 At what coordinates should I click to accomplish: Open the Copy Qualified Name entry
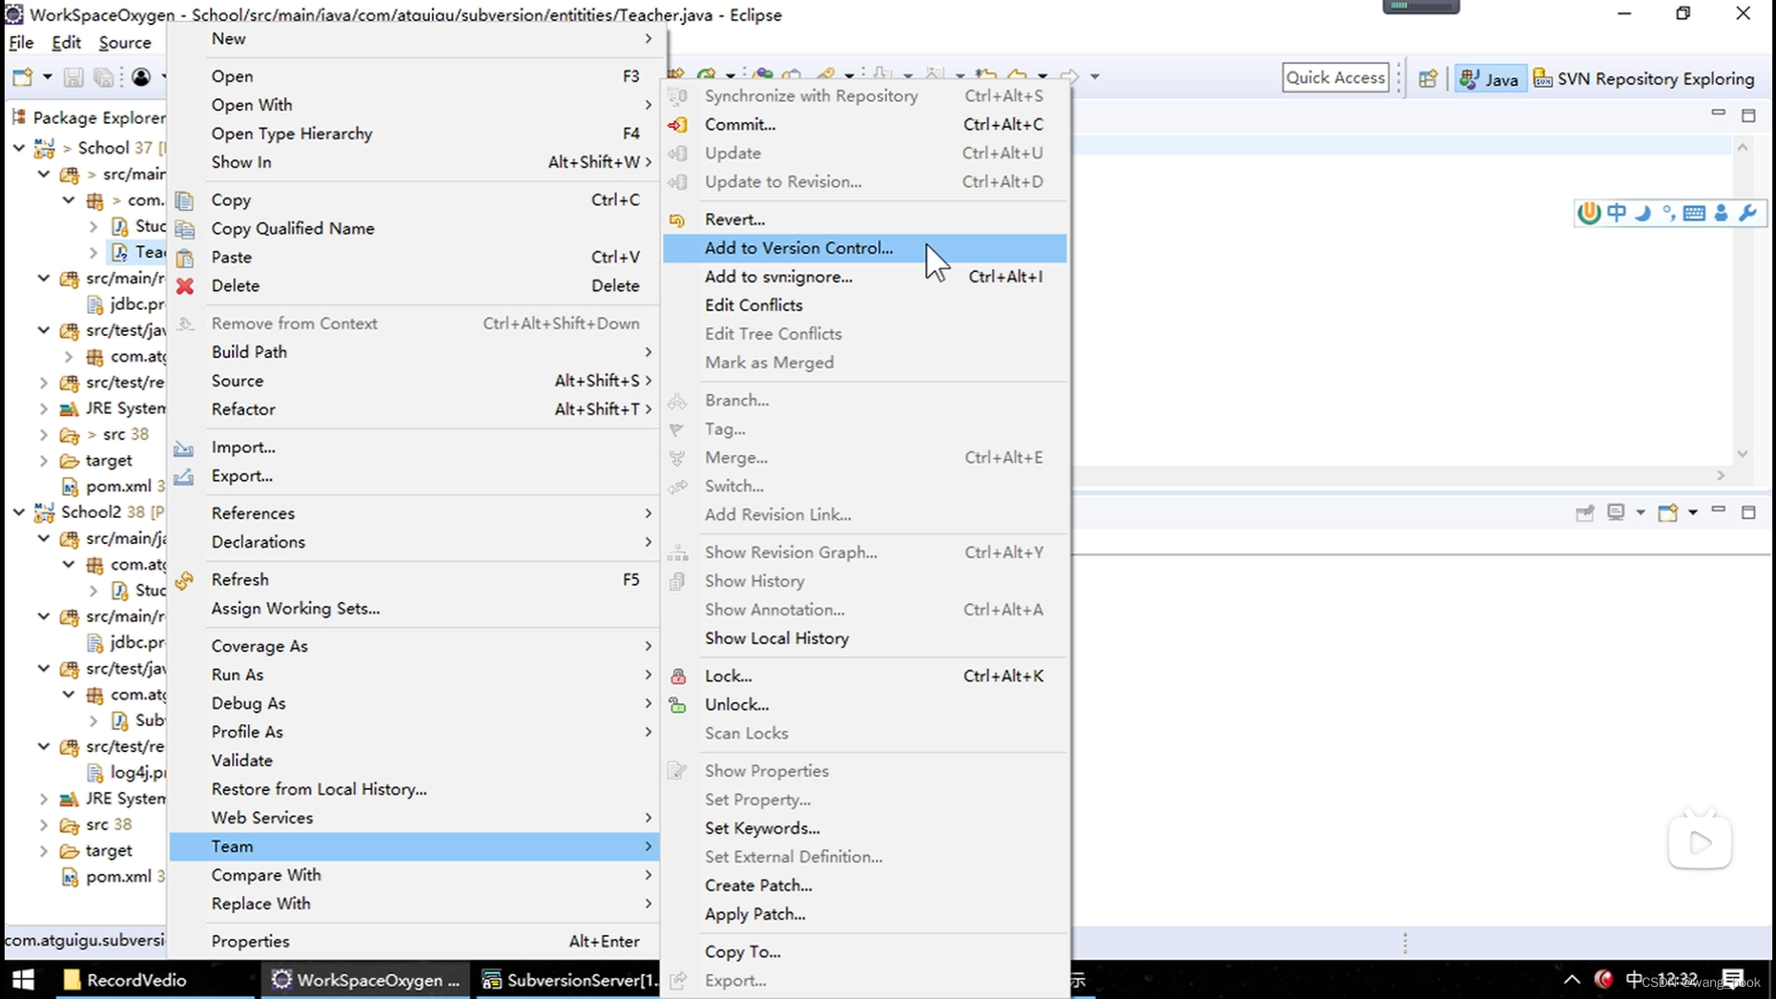point(413,228)
